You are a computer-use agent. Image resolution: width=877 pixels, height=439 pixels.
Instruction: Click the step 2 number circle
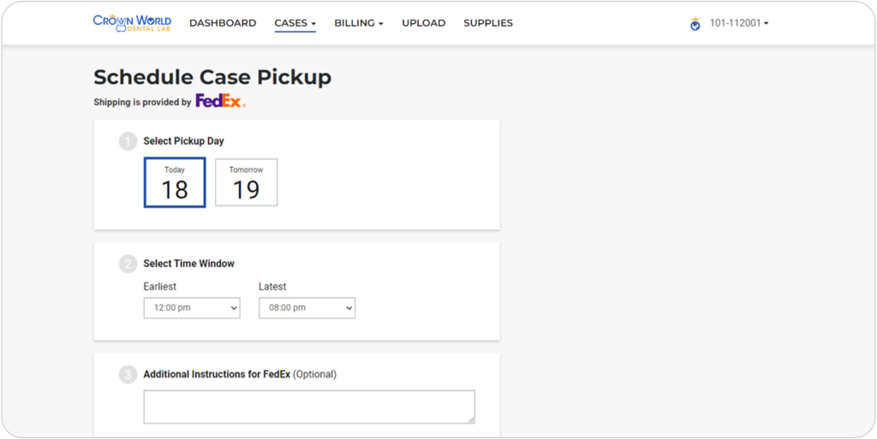128,264
